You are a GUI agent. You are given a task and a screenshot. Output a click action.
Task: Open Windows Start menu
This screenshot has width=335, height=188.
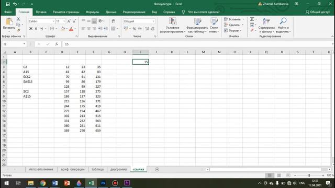6,183
